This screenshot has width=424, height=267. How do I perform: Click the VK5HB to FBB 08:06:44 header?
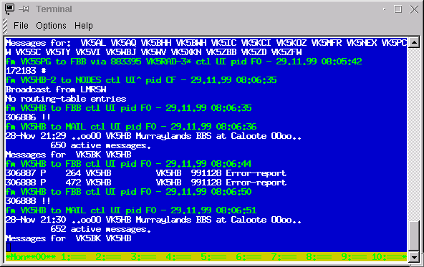coord(129,164)
